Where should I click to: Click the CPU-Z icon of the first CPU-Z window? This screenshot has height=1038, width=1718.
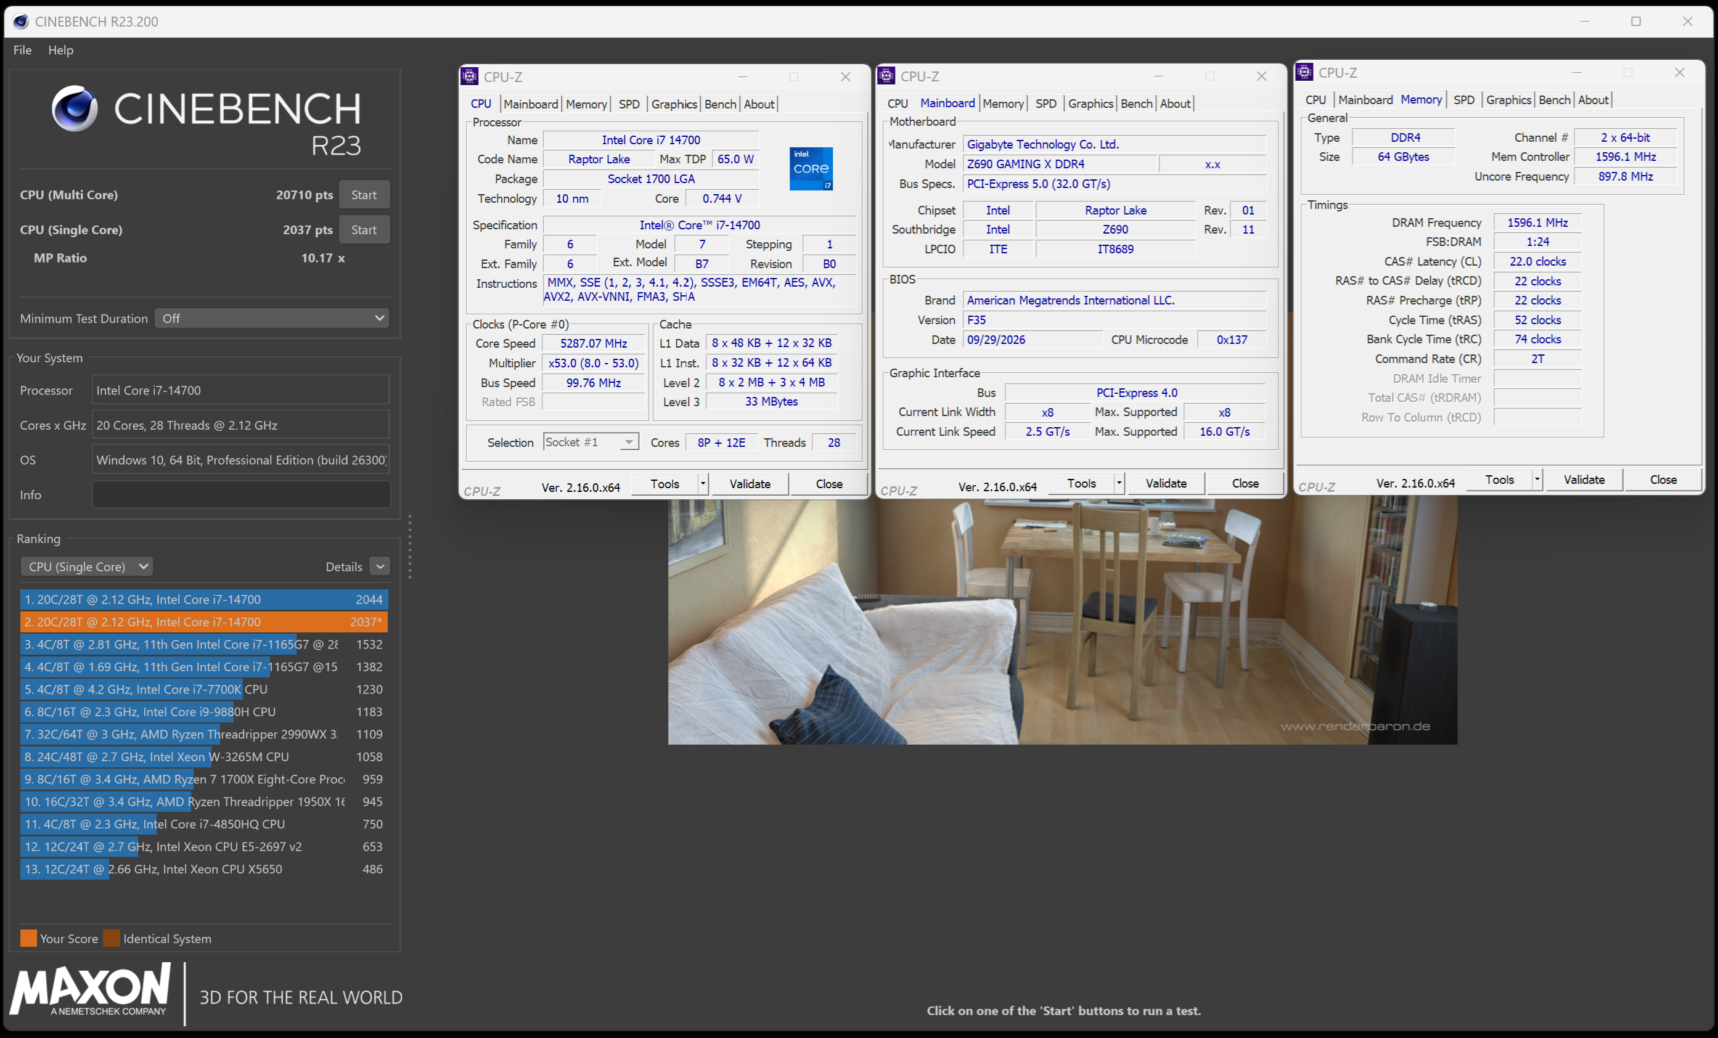point(470,76)
